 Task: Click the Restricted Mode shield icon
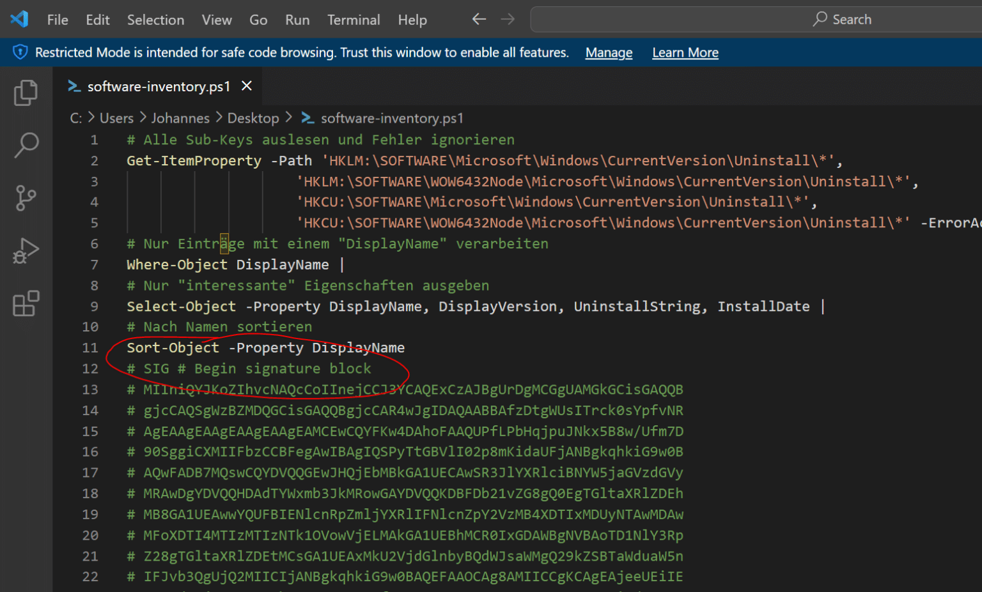(x=19, y=52)
